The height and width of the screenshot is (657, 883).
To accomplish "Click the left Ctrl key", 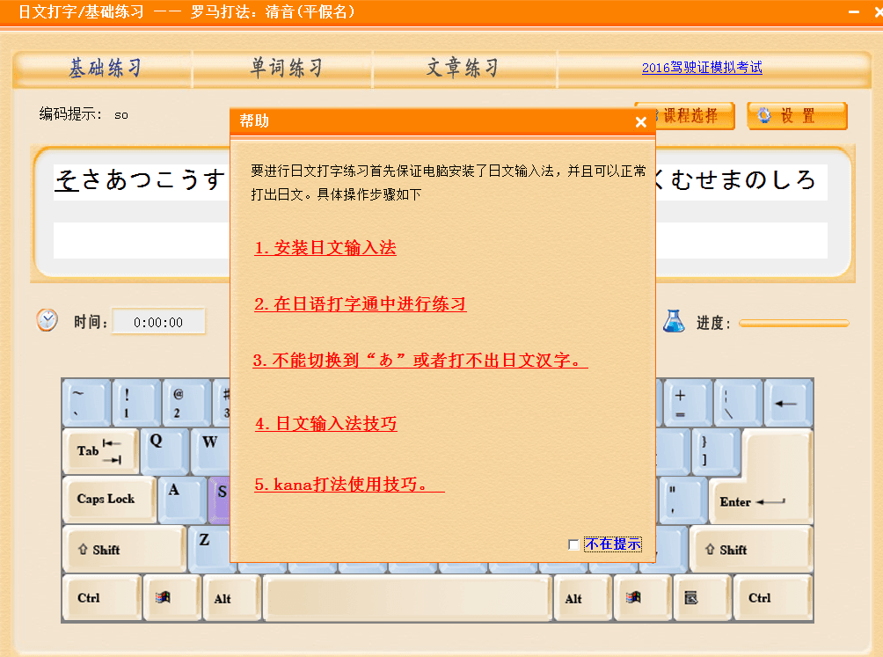I will [101, 598].
